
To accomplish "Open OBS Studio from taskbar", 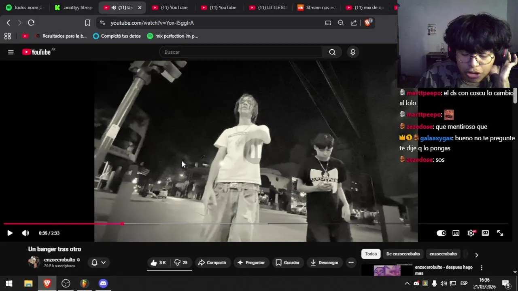I will (66, 283).
